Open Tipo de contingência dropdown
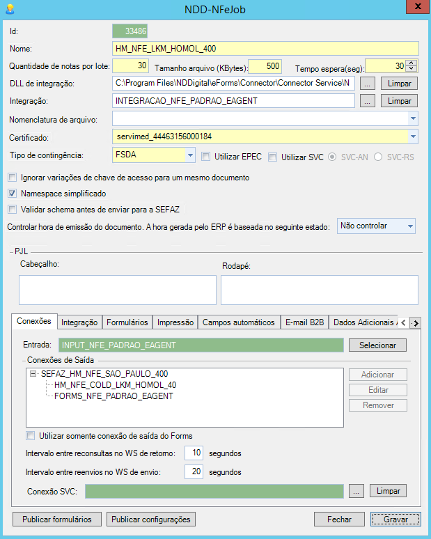Image resolution: width=431 pixels, height=539 pixels. (x=190, y=155)
